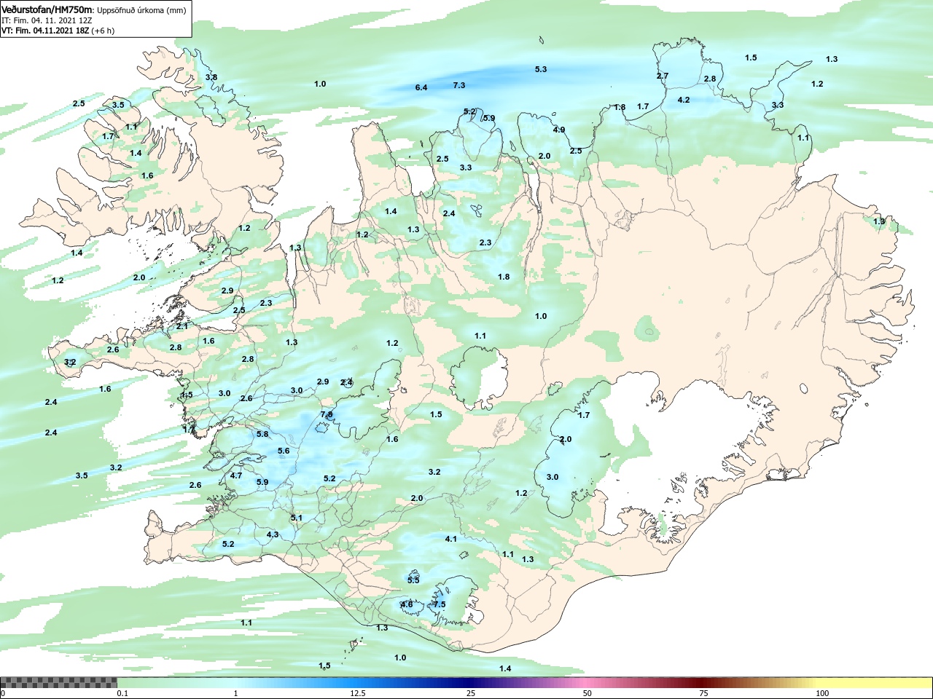Click the 50 label on the legend

[x=587, y=693]
